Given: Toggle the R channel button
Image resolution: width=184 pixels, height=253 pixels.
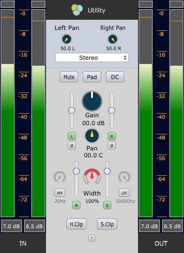Looking at the screenshot, I should pos(112,136).
